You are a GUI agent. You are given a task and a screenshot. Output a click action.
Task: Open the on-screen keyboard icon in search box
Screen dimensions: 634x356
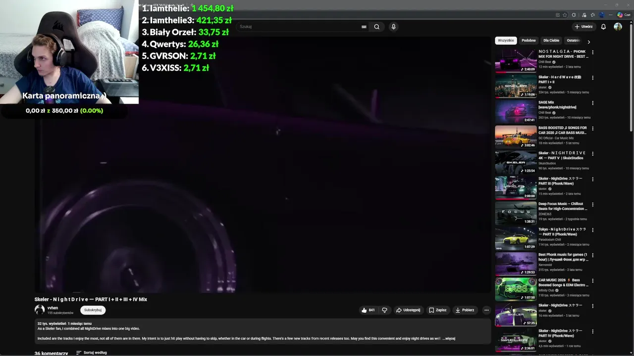364,27
